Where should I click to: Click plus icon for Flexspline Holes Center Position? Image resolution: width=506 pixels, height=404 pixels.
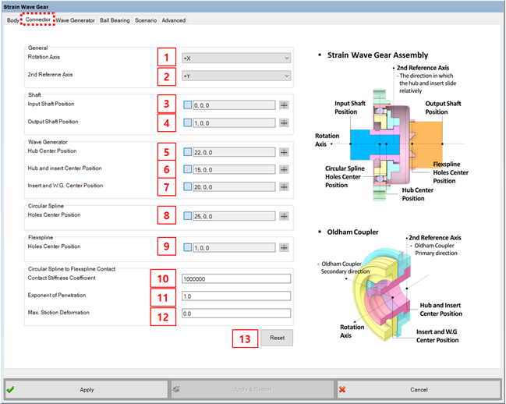pyautogui.click(x=284, y=248)
